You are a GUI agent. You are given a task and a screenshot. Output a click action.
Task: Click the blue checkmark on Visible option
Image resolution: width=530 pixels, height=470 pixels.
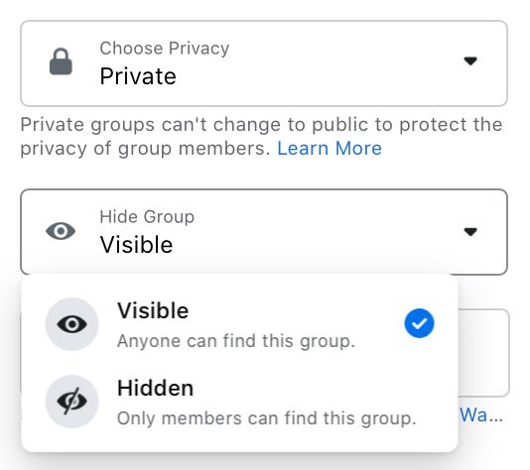point(419,323)
